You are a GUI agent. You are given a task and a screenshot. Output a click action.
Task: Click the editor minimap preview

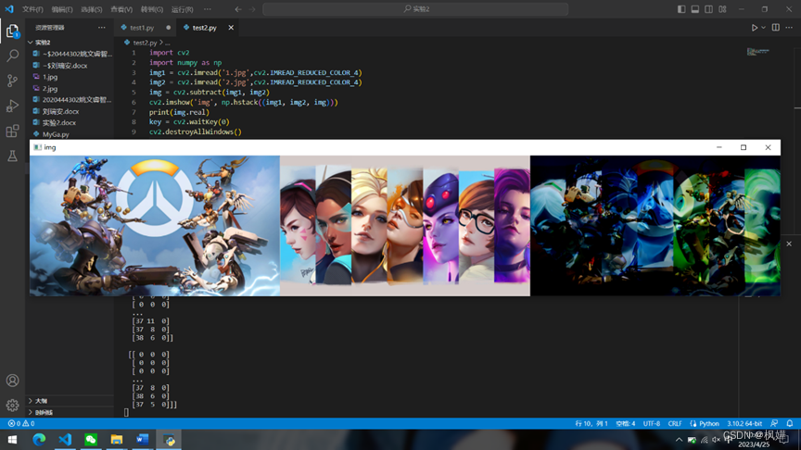[x=758, y=52]
